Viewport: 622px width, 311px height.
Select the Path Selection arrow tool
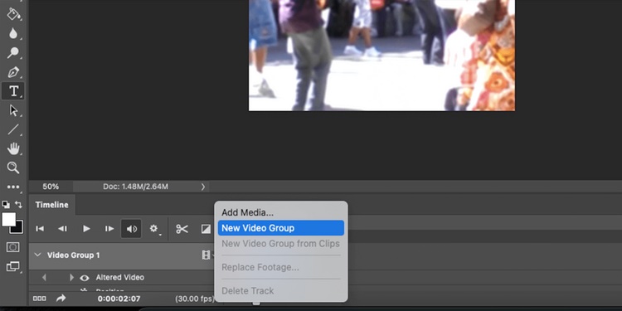point(13,110)
